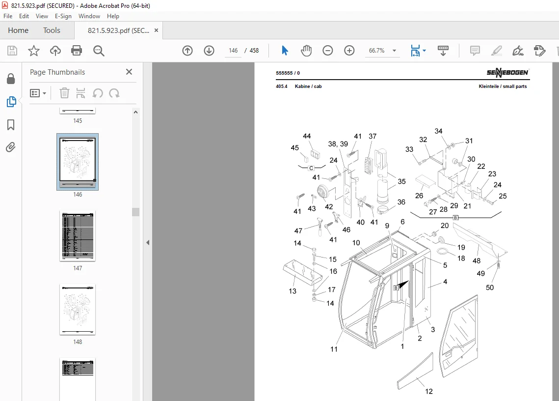The image size is (559, 401).
Task: Expand the fit page options dropdown arrow
Action: tap(424, 51)
